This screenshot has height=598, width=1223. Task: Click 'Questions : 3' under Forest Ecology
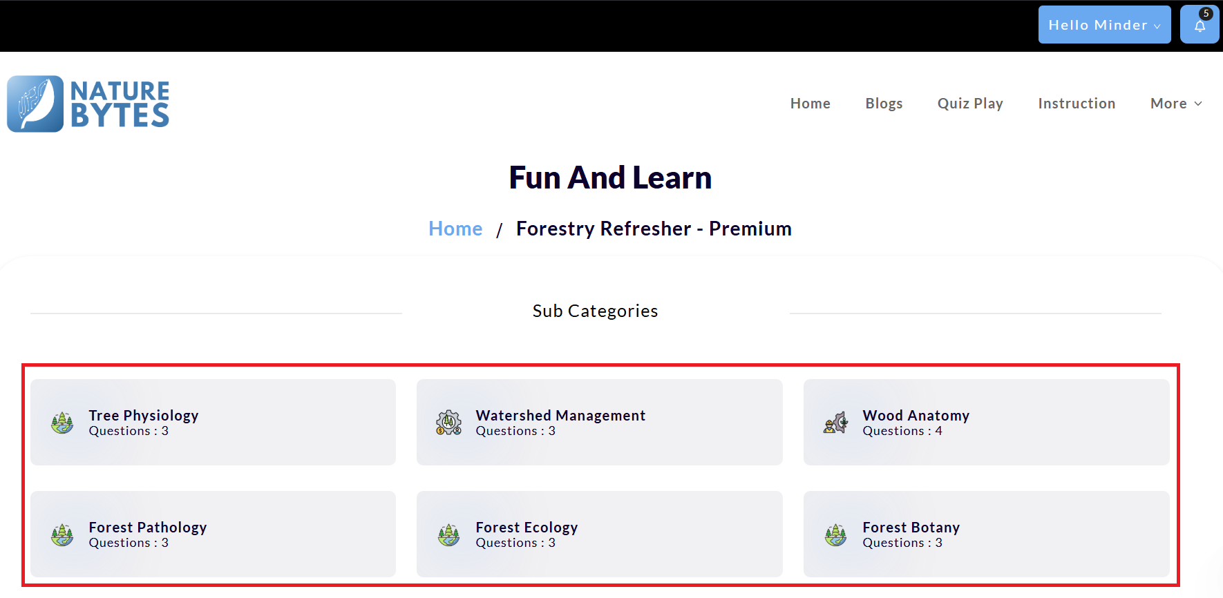[x=515, y=543]
